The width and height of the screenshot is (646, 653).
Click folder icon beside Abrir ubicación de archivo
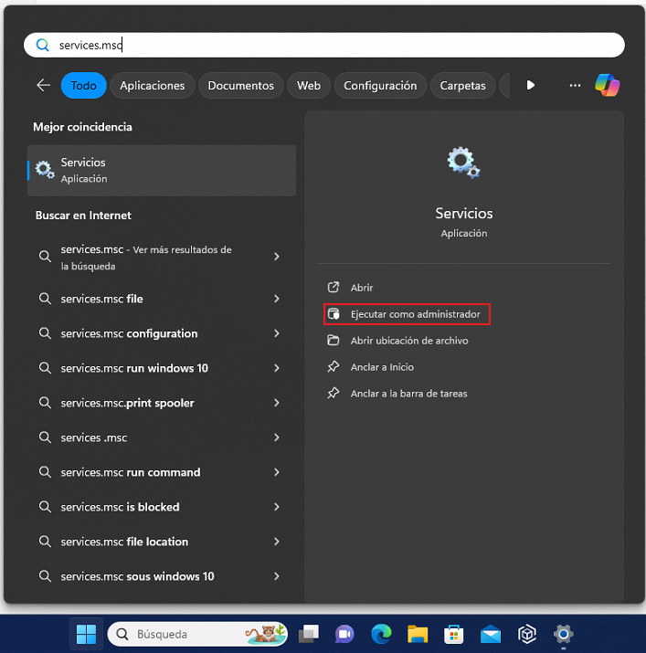click(x=333, y=341)
